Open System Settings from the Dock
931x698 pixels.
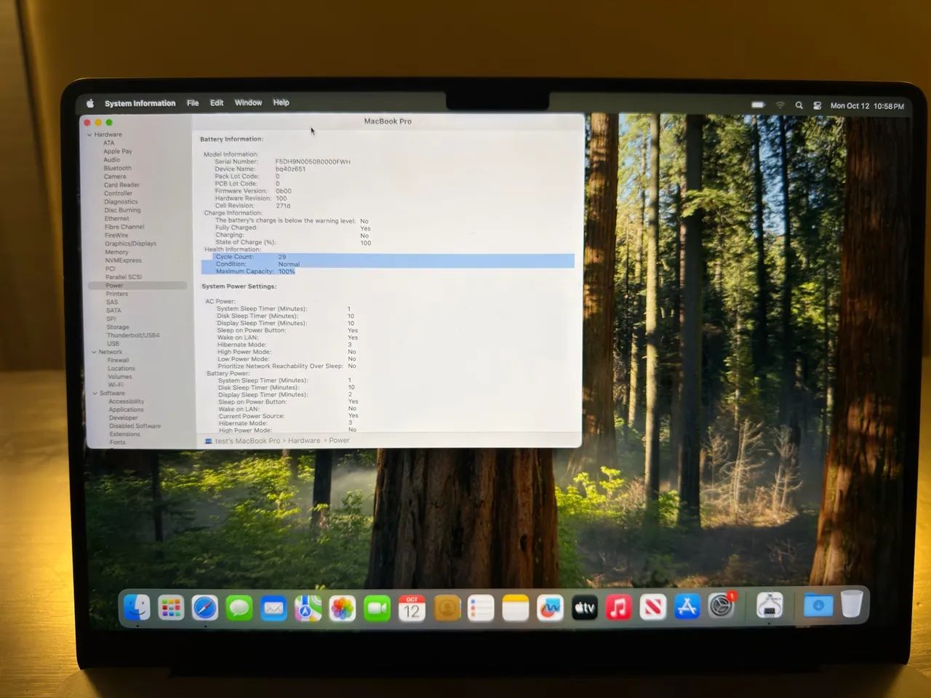(x=721, y=606)
